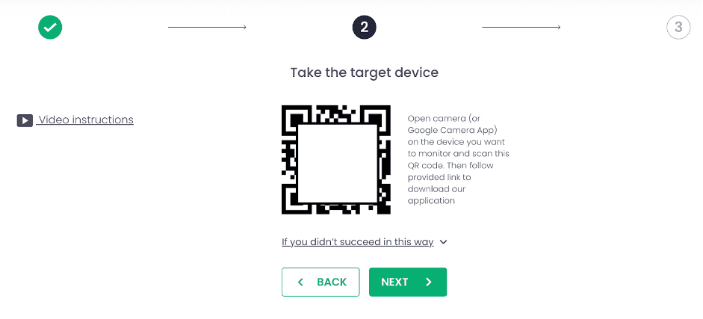
Task: Click the blank white center of the QR code
Action: pos(337,164)
